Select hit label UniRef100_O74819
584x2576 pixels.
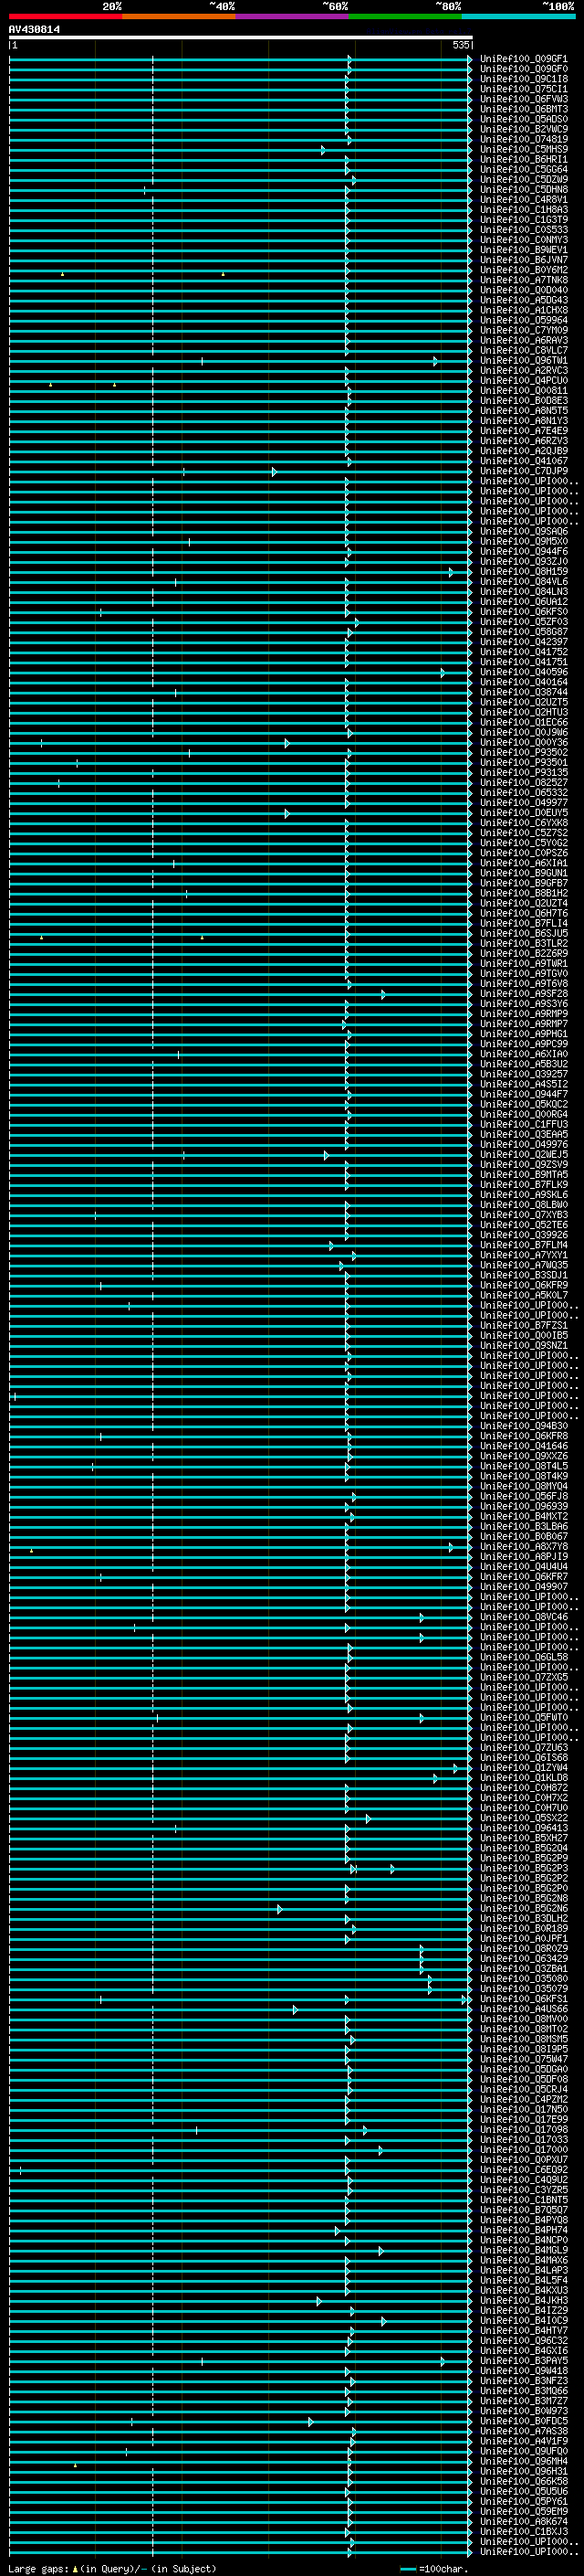pos(524,139)
